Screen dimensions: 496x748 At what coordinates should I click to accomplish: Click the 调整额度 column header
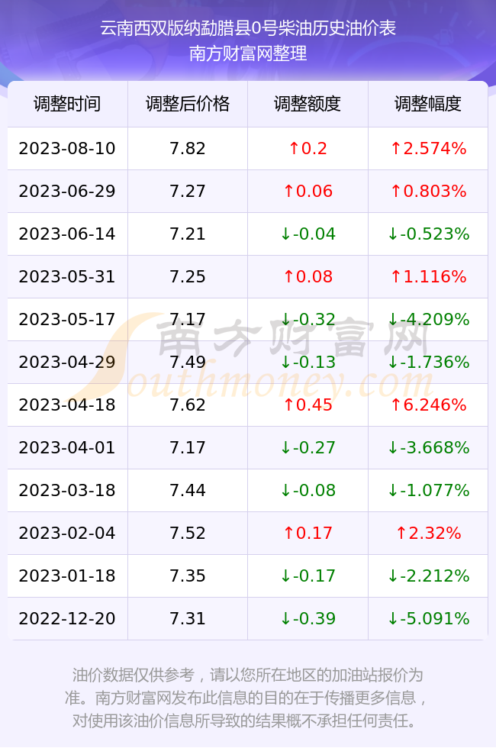(x=308, y=104)
